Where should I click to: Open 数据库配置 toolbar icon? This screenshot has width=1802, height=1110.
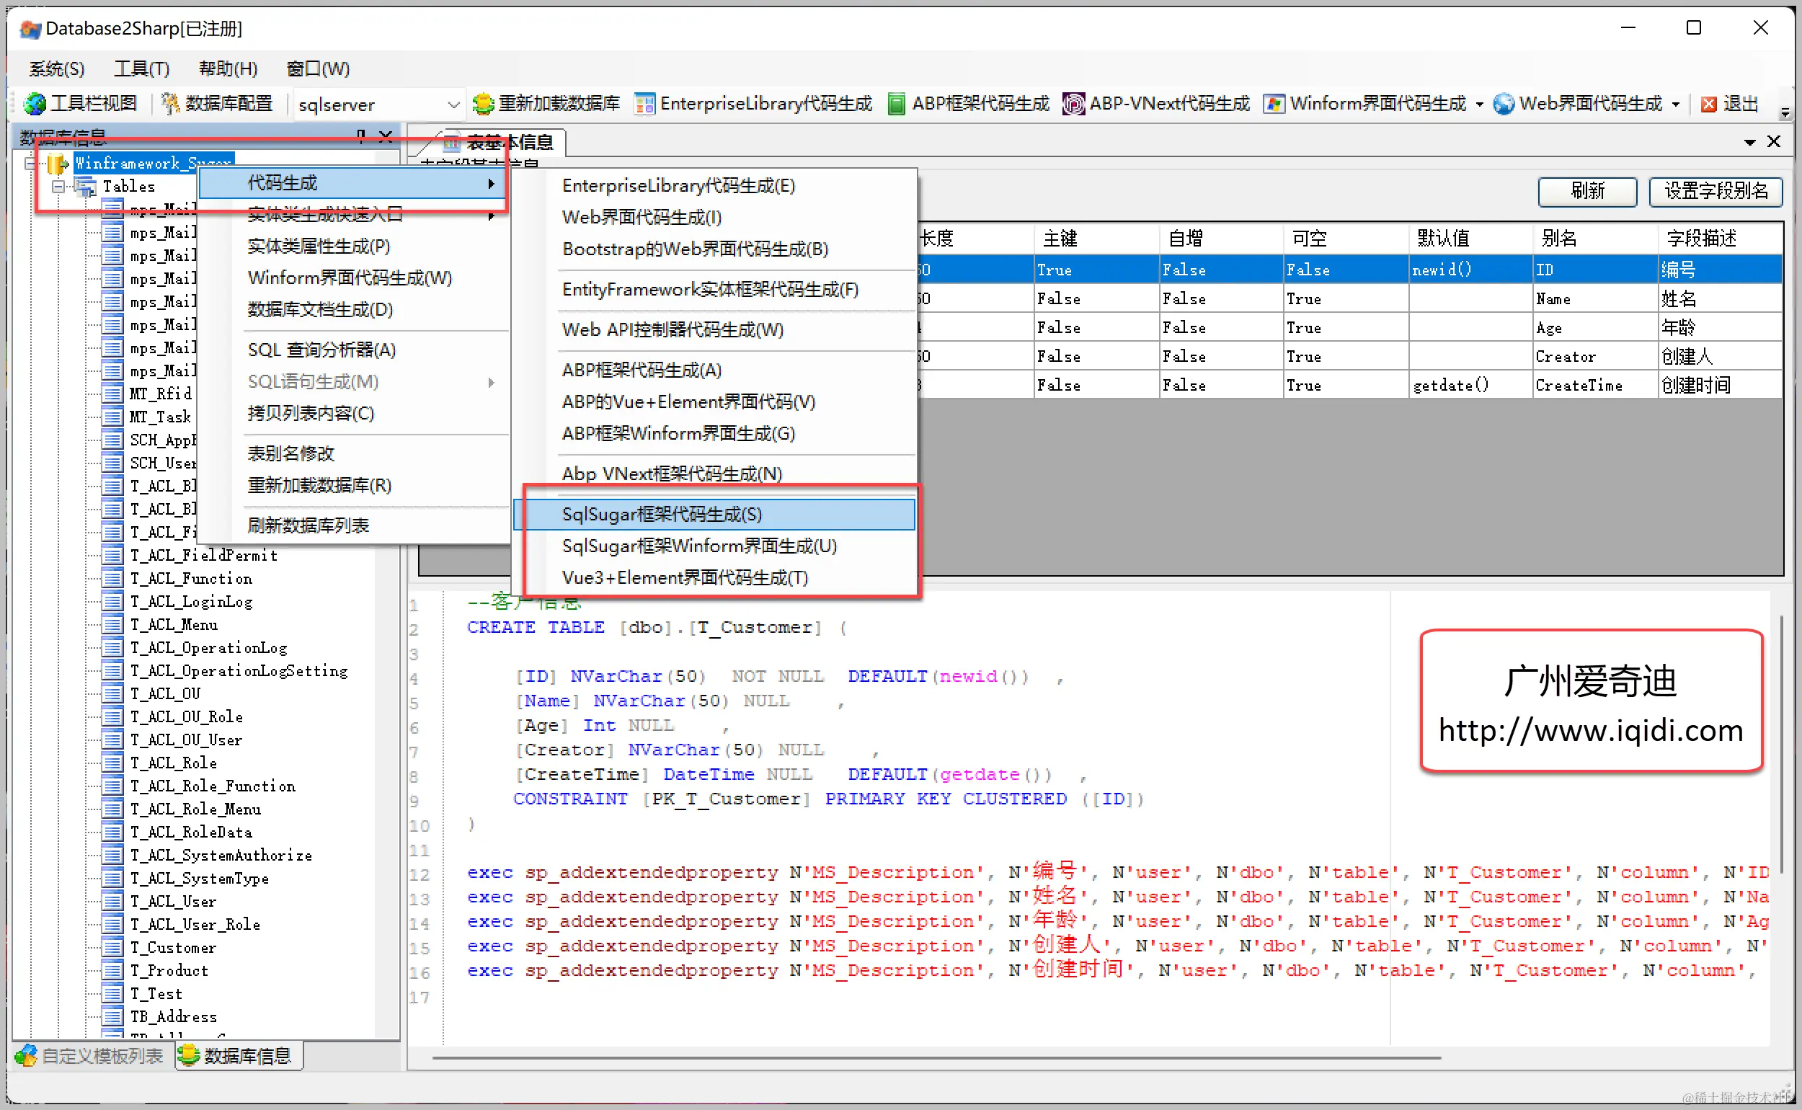(x=170, y=105)
